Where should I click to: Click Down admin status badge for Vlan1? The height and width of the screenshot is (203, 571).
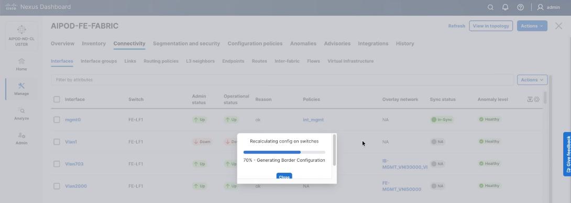(202, 142)
